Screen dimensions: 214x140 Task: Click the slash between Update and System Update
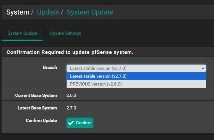pos(63,12)
